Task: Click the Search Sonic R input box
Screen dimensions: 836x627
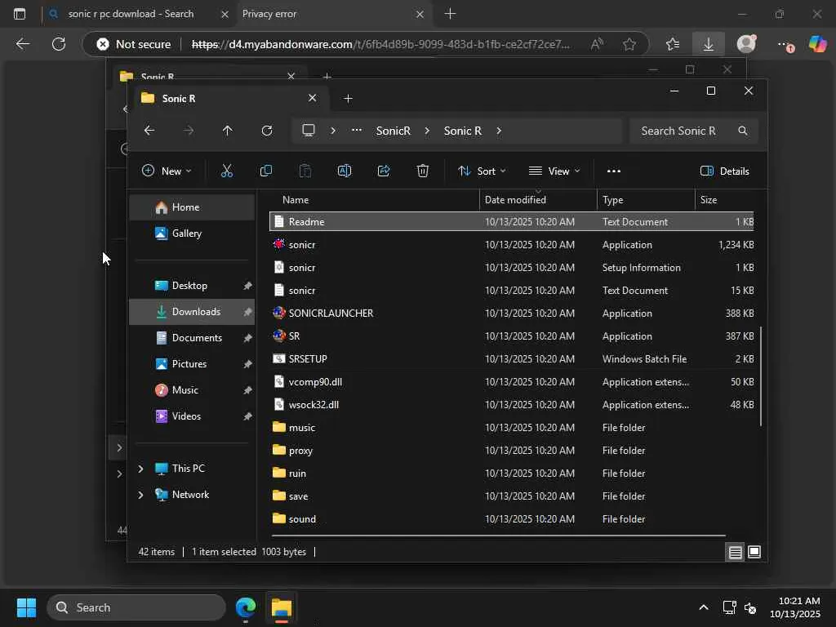Action: point(683,131)
